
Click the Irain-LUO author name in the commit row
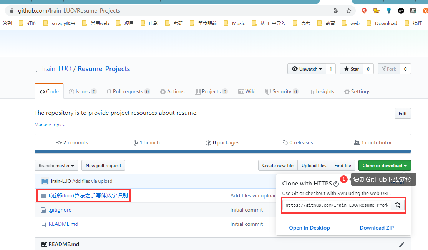(x=61, y=181)
